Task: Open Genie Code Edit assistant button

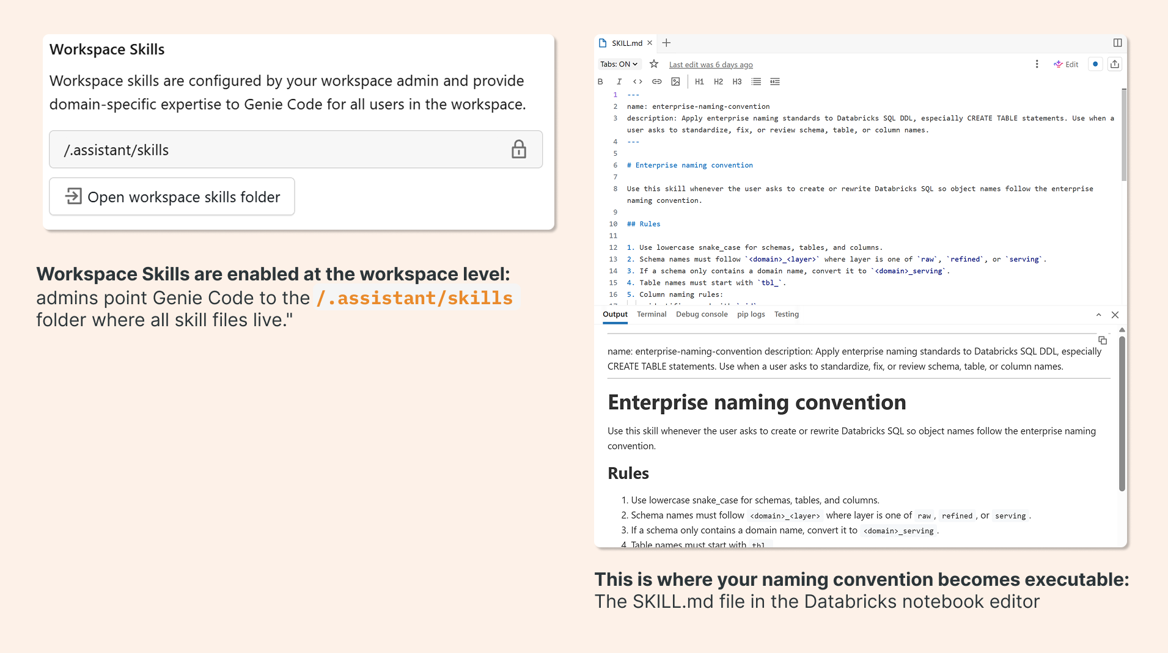Action: coord(1067,64)
